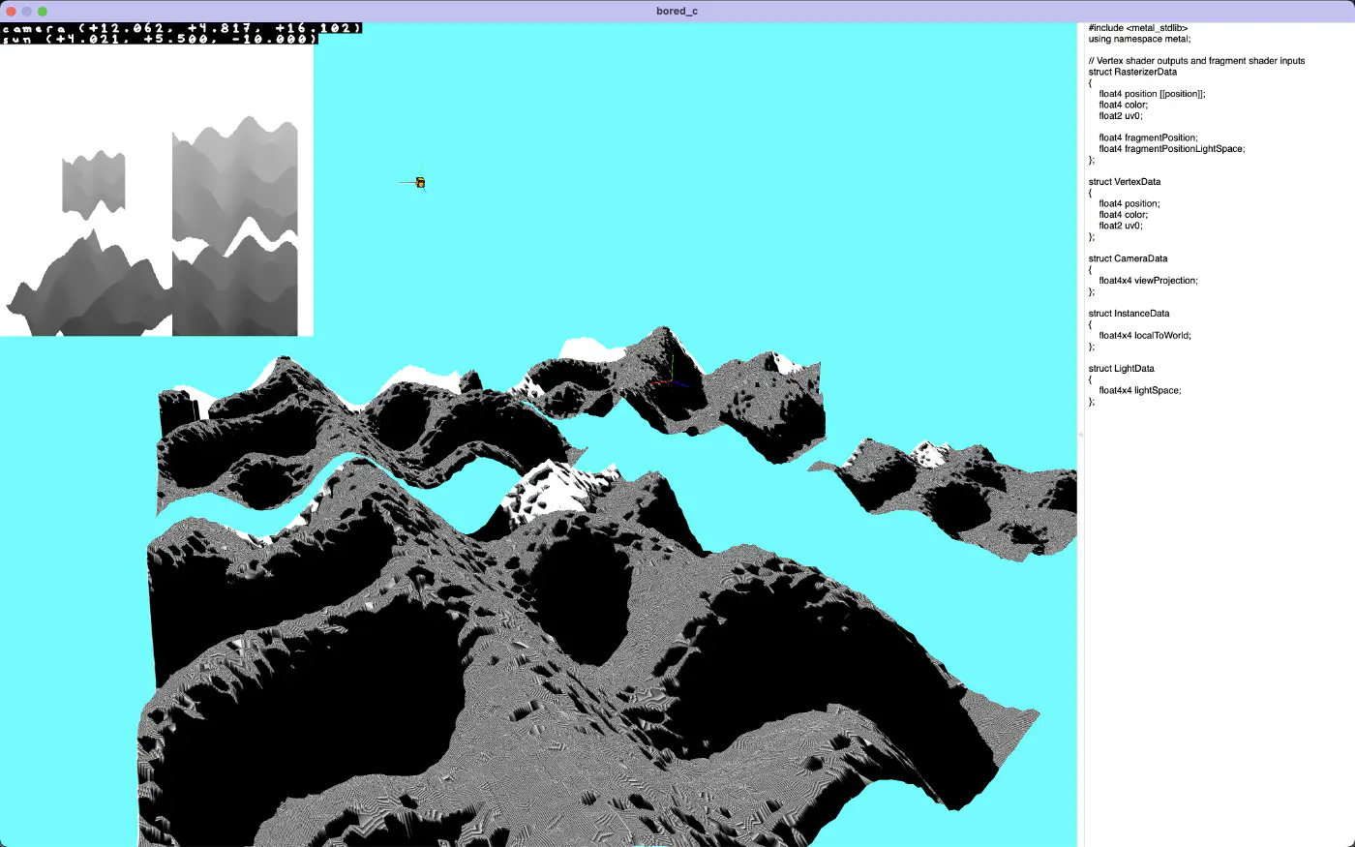Click the bottom-left shadow cascade depth preview
This screenshot has height=847, width=1355.
point(87,287)
